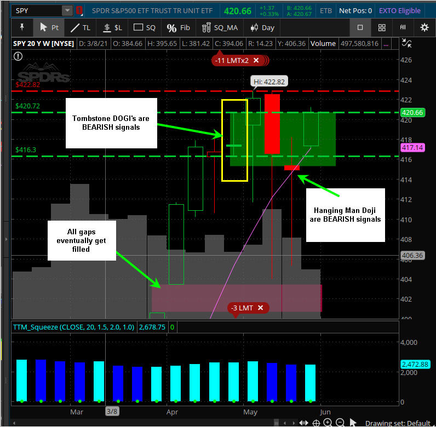
Task: Open chart settings gear
Action: pyautogui.click(x=424, y=27)
